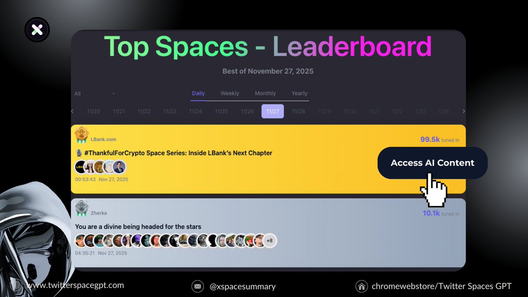Click the last speaker avatar in LBank row

pyautogui.click(x=119, y=167)
